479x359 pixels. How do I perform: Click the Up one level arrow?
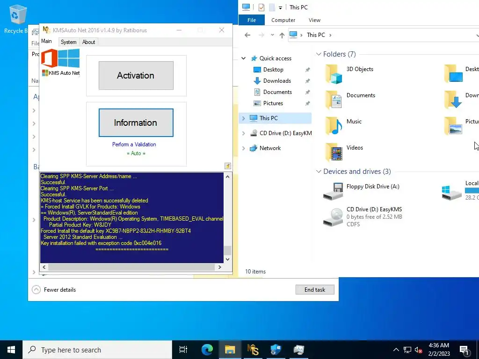click(282, 36)
